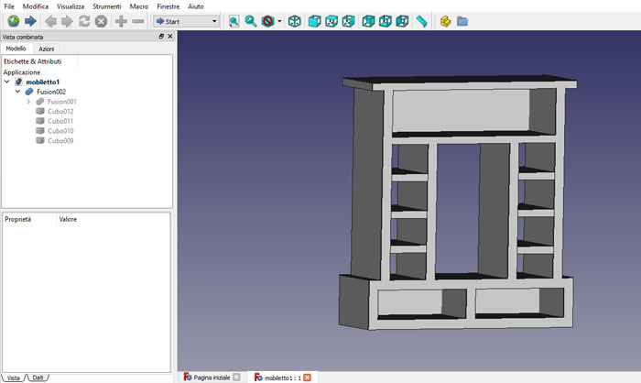Click the Valore column header

(68, 219)
